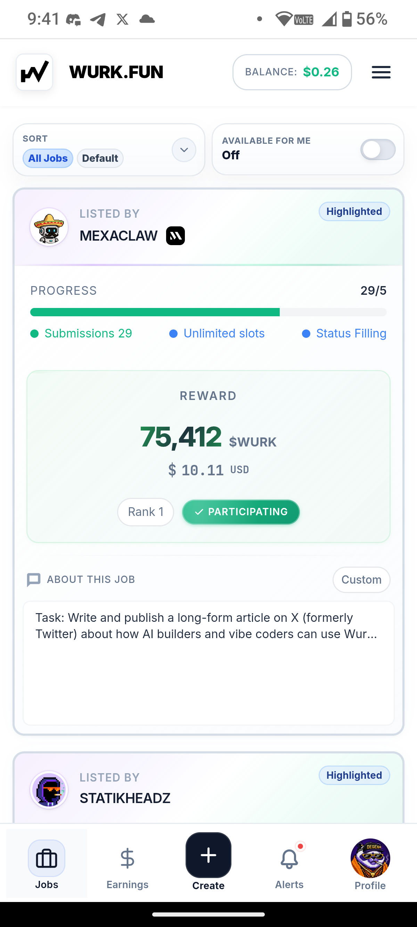Tap the Create plus button
The width and height of the screenshot is (417, 927).
[x=208, y=855]
